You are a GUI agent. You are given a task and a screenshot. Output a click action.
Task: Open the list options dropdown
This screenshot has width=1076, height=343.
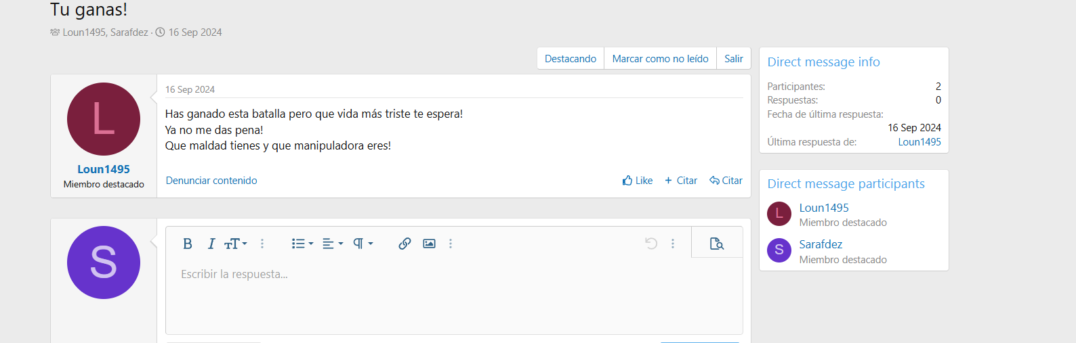click(302, 244)
